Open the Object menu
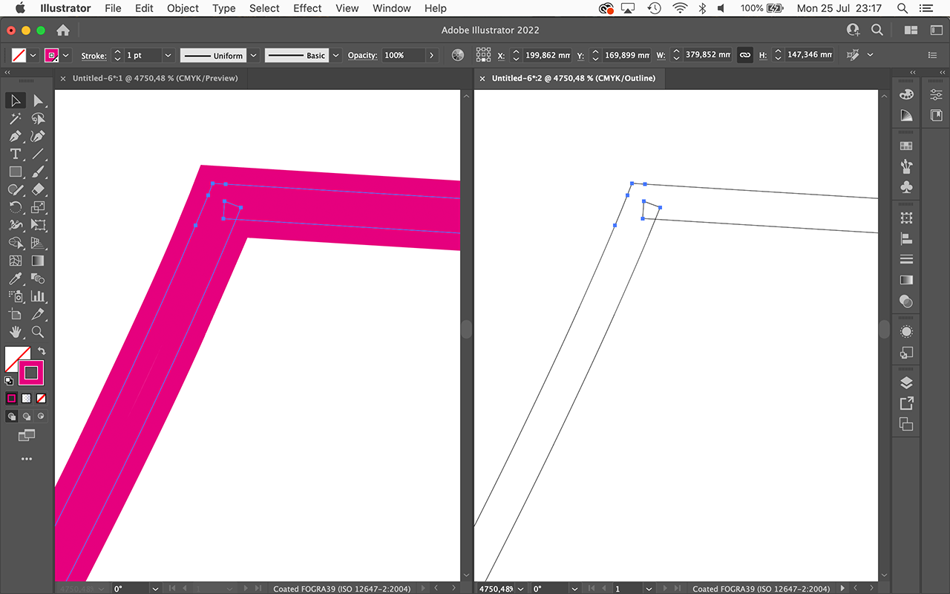This screenshot has width=950, height=594. point(183,8)
